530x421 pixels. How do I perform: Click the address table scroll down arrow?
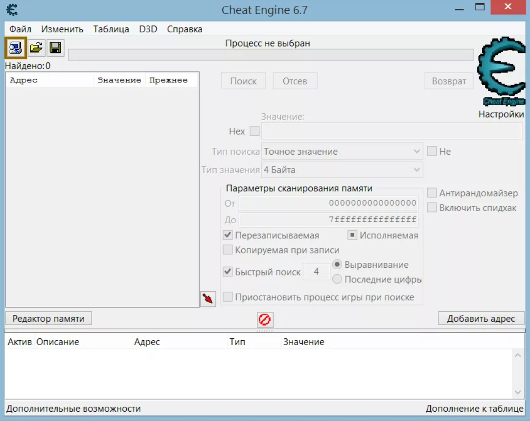517,392
